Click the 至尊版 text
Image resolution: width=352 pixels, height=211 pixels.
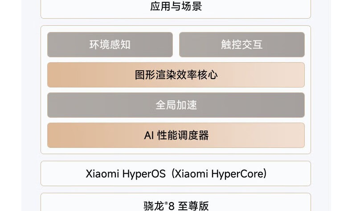(x=193, y=206)
